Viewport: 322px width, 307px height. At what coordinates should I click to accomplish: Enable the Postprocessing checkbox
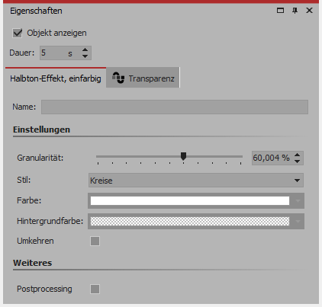(x=95, y=289)
